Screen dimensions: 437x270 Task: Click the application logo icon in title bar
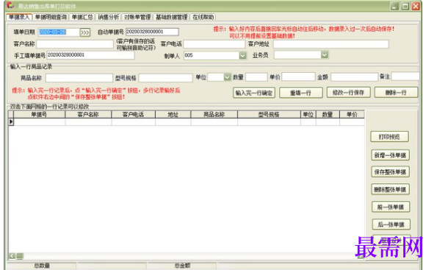(10, 6)
